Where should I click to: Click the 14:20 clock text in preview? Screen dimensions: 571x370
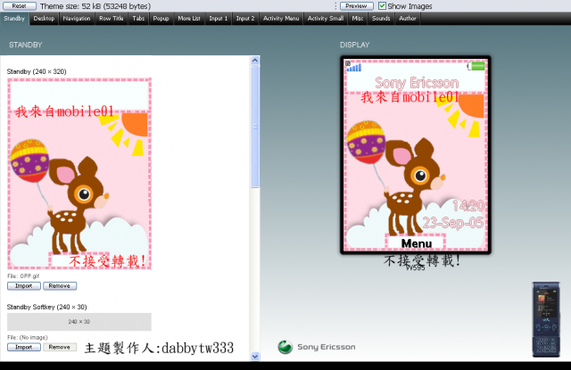(x=468, y=206)
